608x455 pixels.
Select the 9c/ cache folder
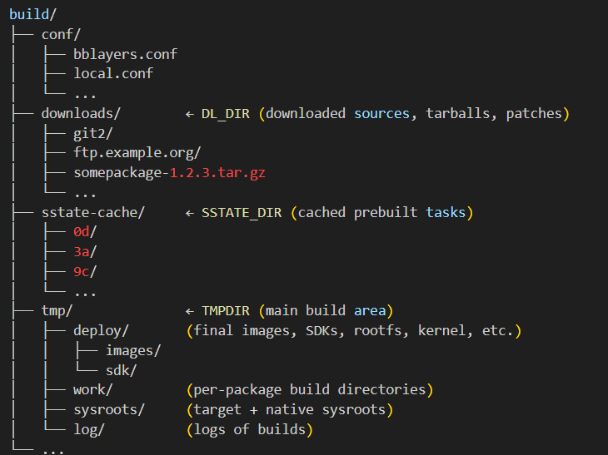[x=85, y=272]
